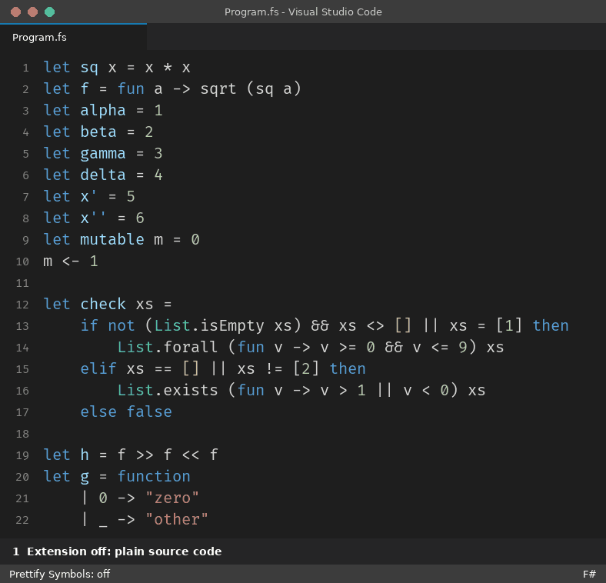
Task: Click the 'elif' keyword on line 15
Action: [x=98, y=368]
